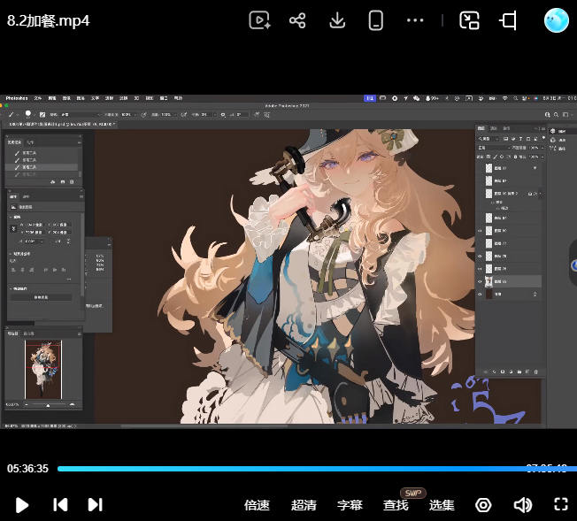577x521 pixels.
Task: Download the 8.2加餐.mp4 video
Action: [x=337, y=20]
